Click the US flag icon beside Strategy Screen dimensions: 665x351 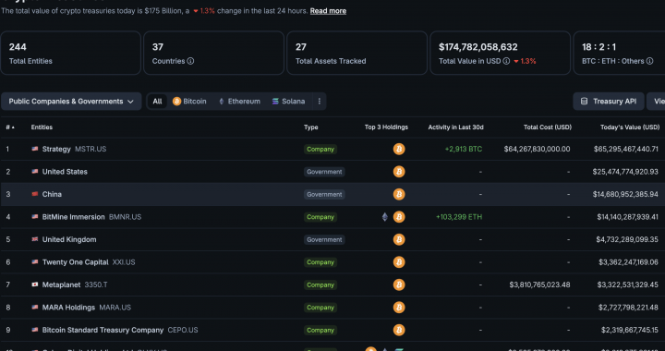[35, 150]
